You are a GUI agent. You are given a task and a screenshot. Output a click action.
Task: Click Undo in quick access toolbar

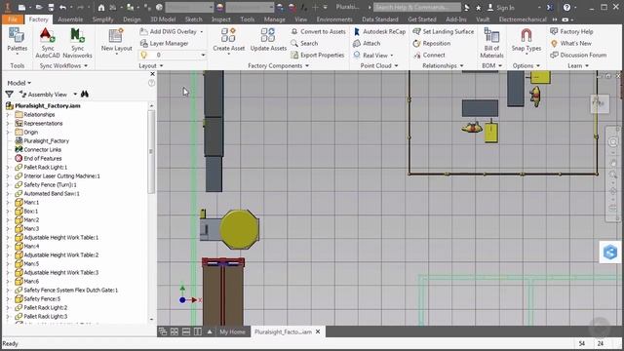pos(62,7)
